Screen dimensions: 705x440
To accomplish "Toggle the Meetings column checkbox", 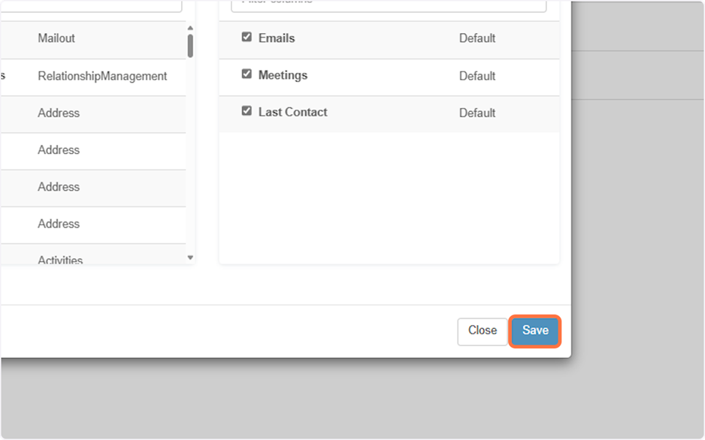I will (247, 74).
